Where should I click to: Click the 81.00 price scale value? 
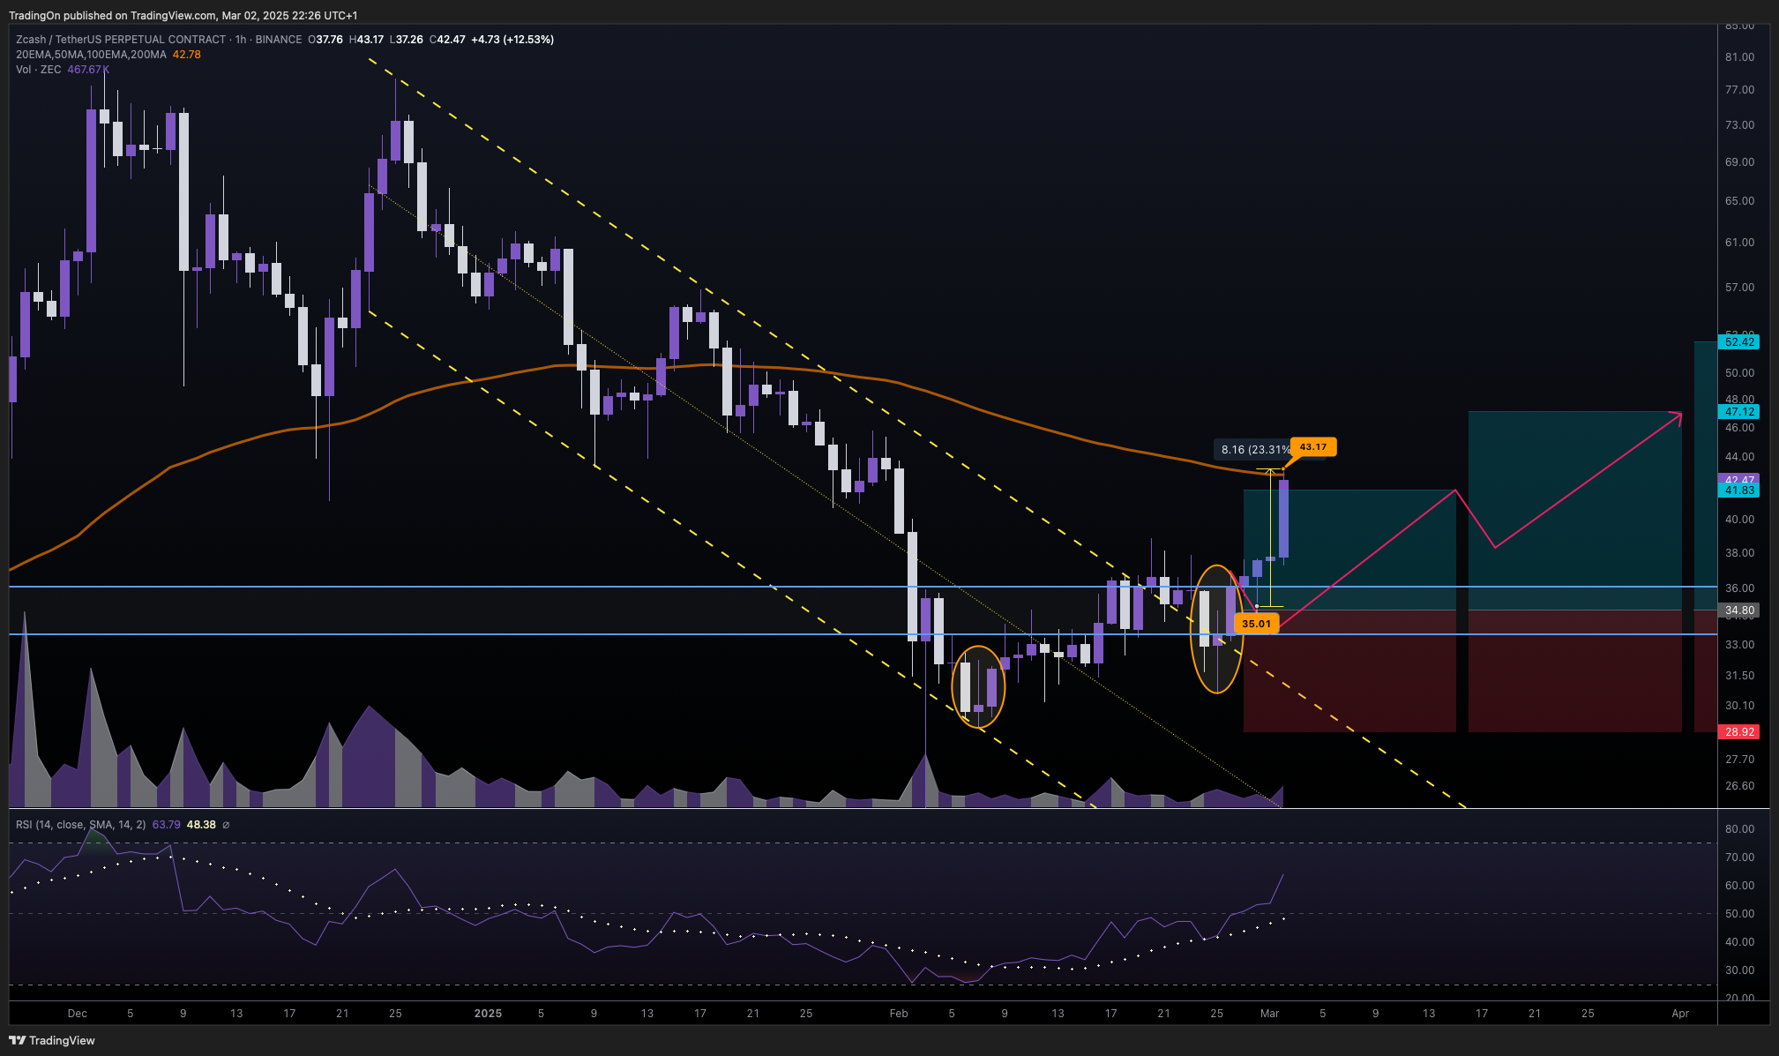pos(1739,57)
